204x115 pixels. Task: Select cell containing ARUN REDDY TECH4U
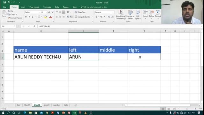point(41,57)
